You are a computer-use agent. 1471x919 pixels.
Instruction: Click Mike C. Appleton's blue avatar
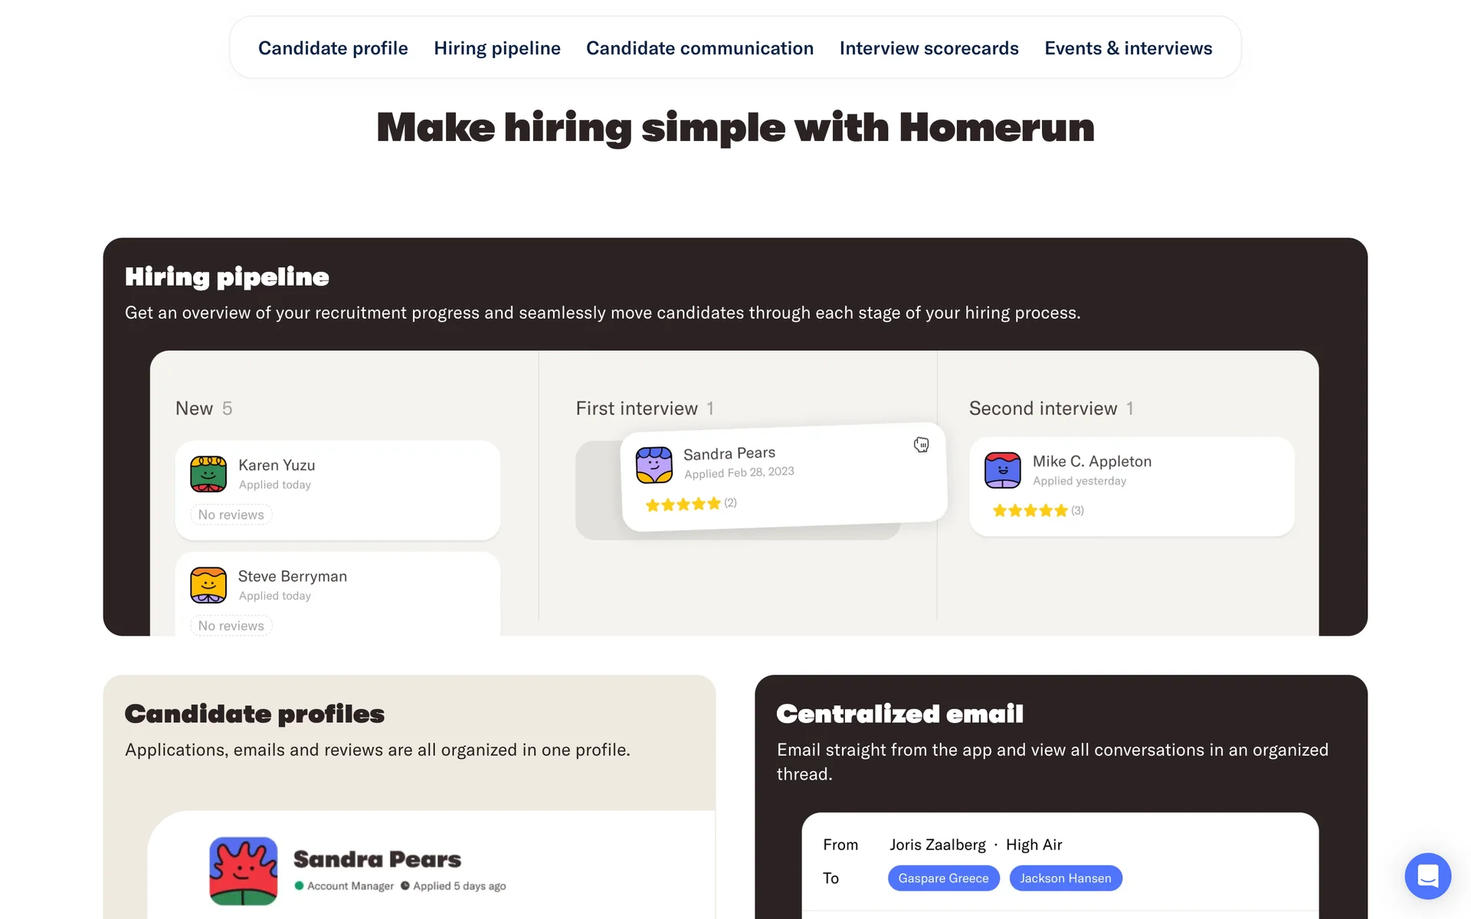pos(1002,470)
